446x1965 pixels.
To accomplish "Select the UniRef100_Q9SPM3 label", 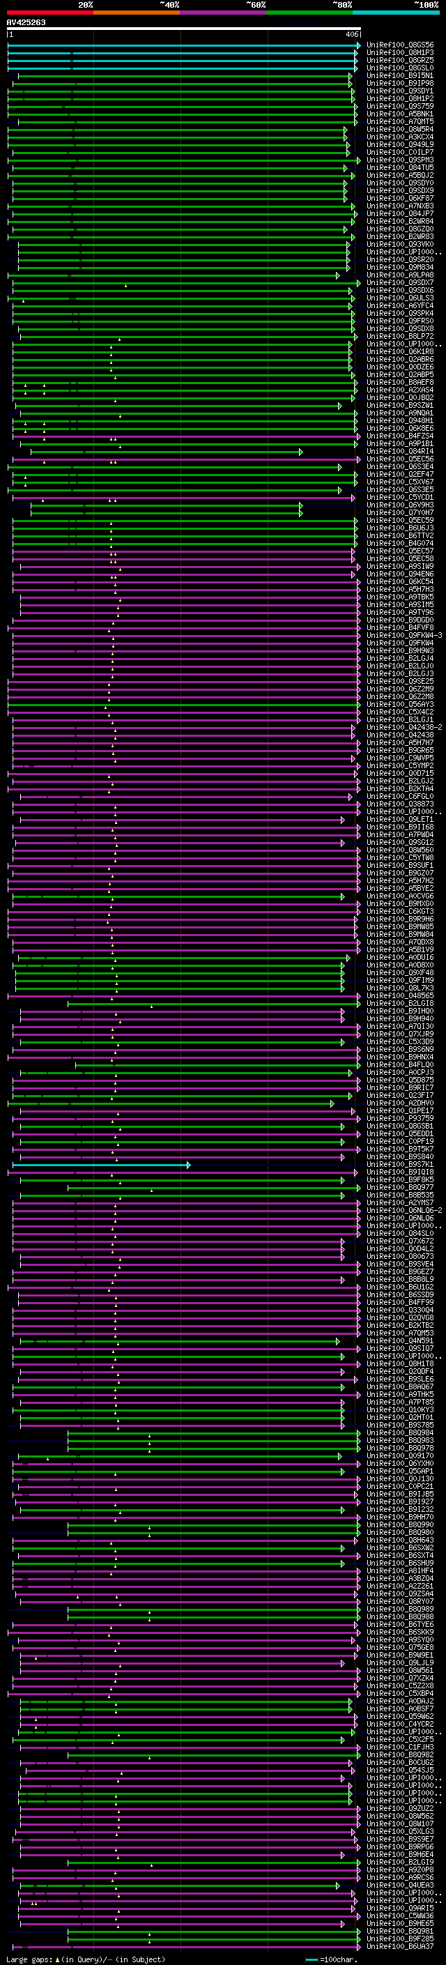I will pyautogui.click(x=400, y=160).
